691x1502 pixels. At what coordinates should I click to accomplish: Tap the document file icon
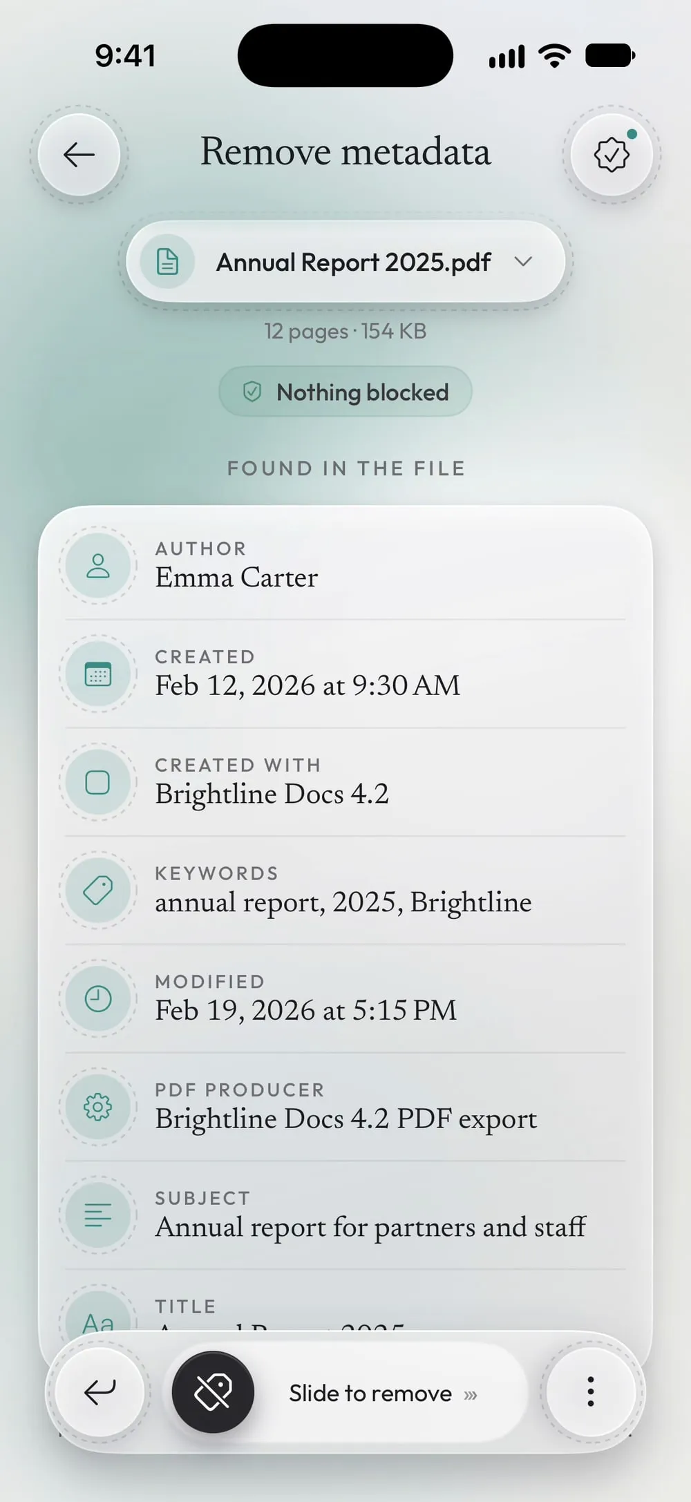coord(167,262)
